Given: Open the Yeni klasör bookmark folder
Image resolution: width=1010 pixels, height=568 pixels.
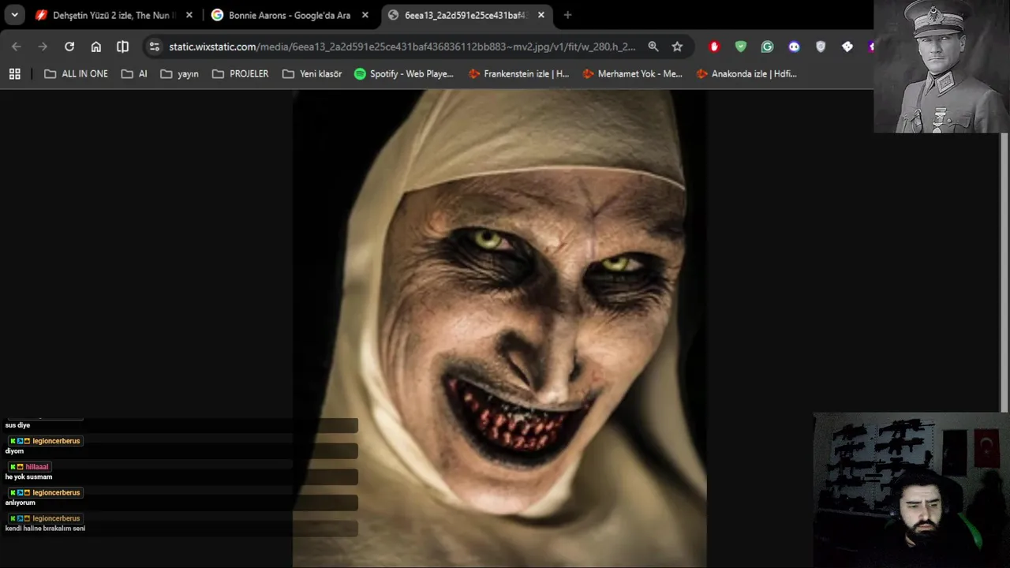Looking at the screenshot, I should point(312,73).
